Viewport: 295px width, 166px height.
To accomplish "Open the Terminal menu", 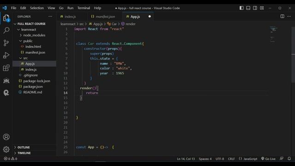I will (84, 8).
